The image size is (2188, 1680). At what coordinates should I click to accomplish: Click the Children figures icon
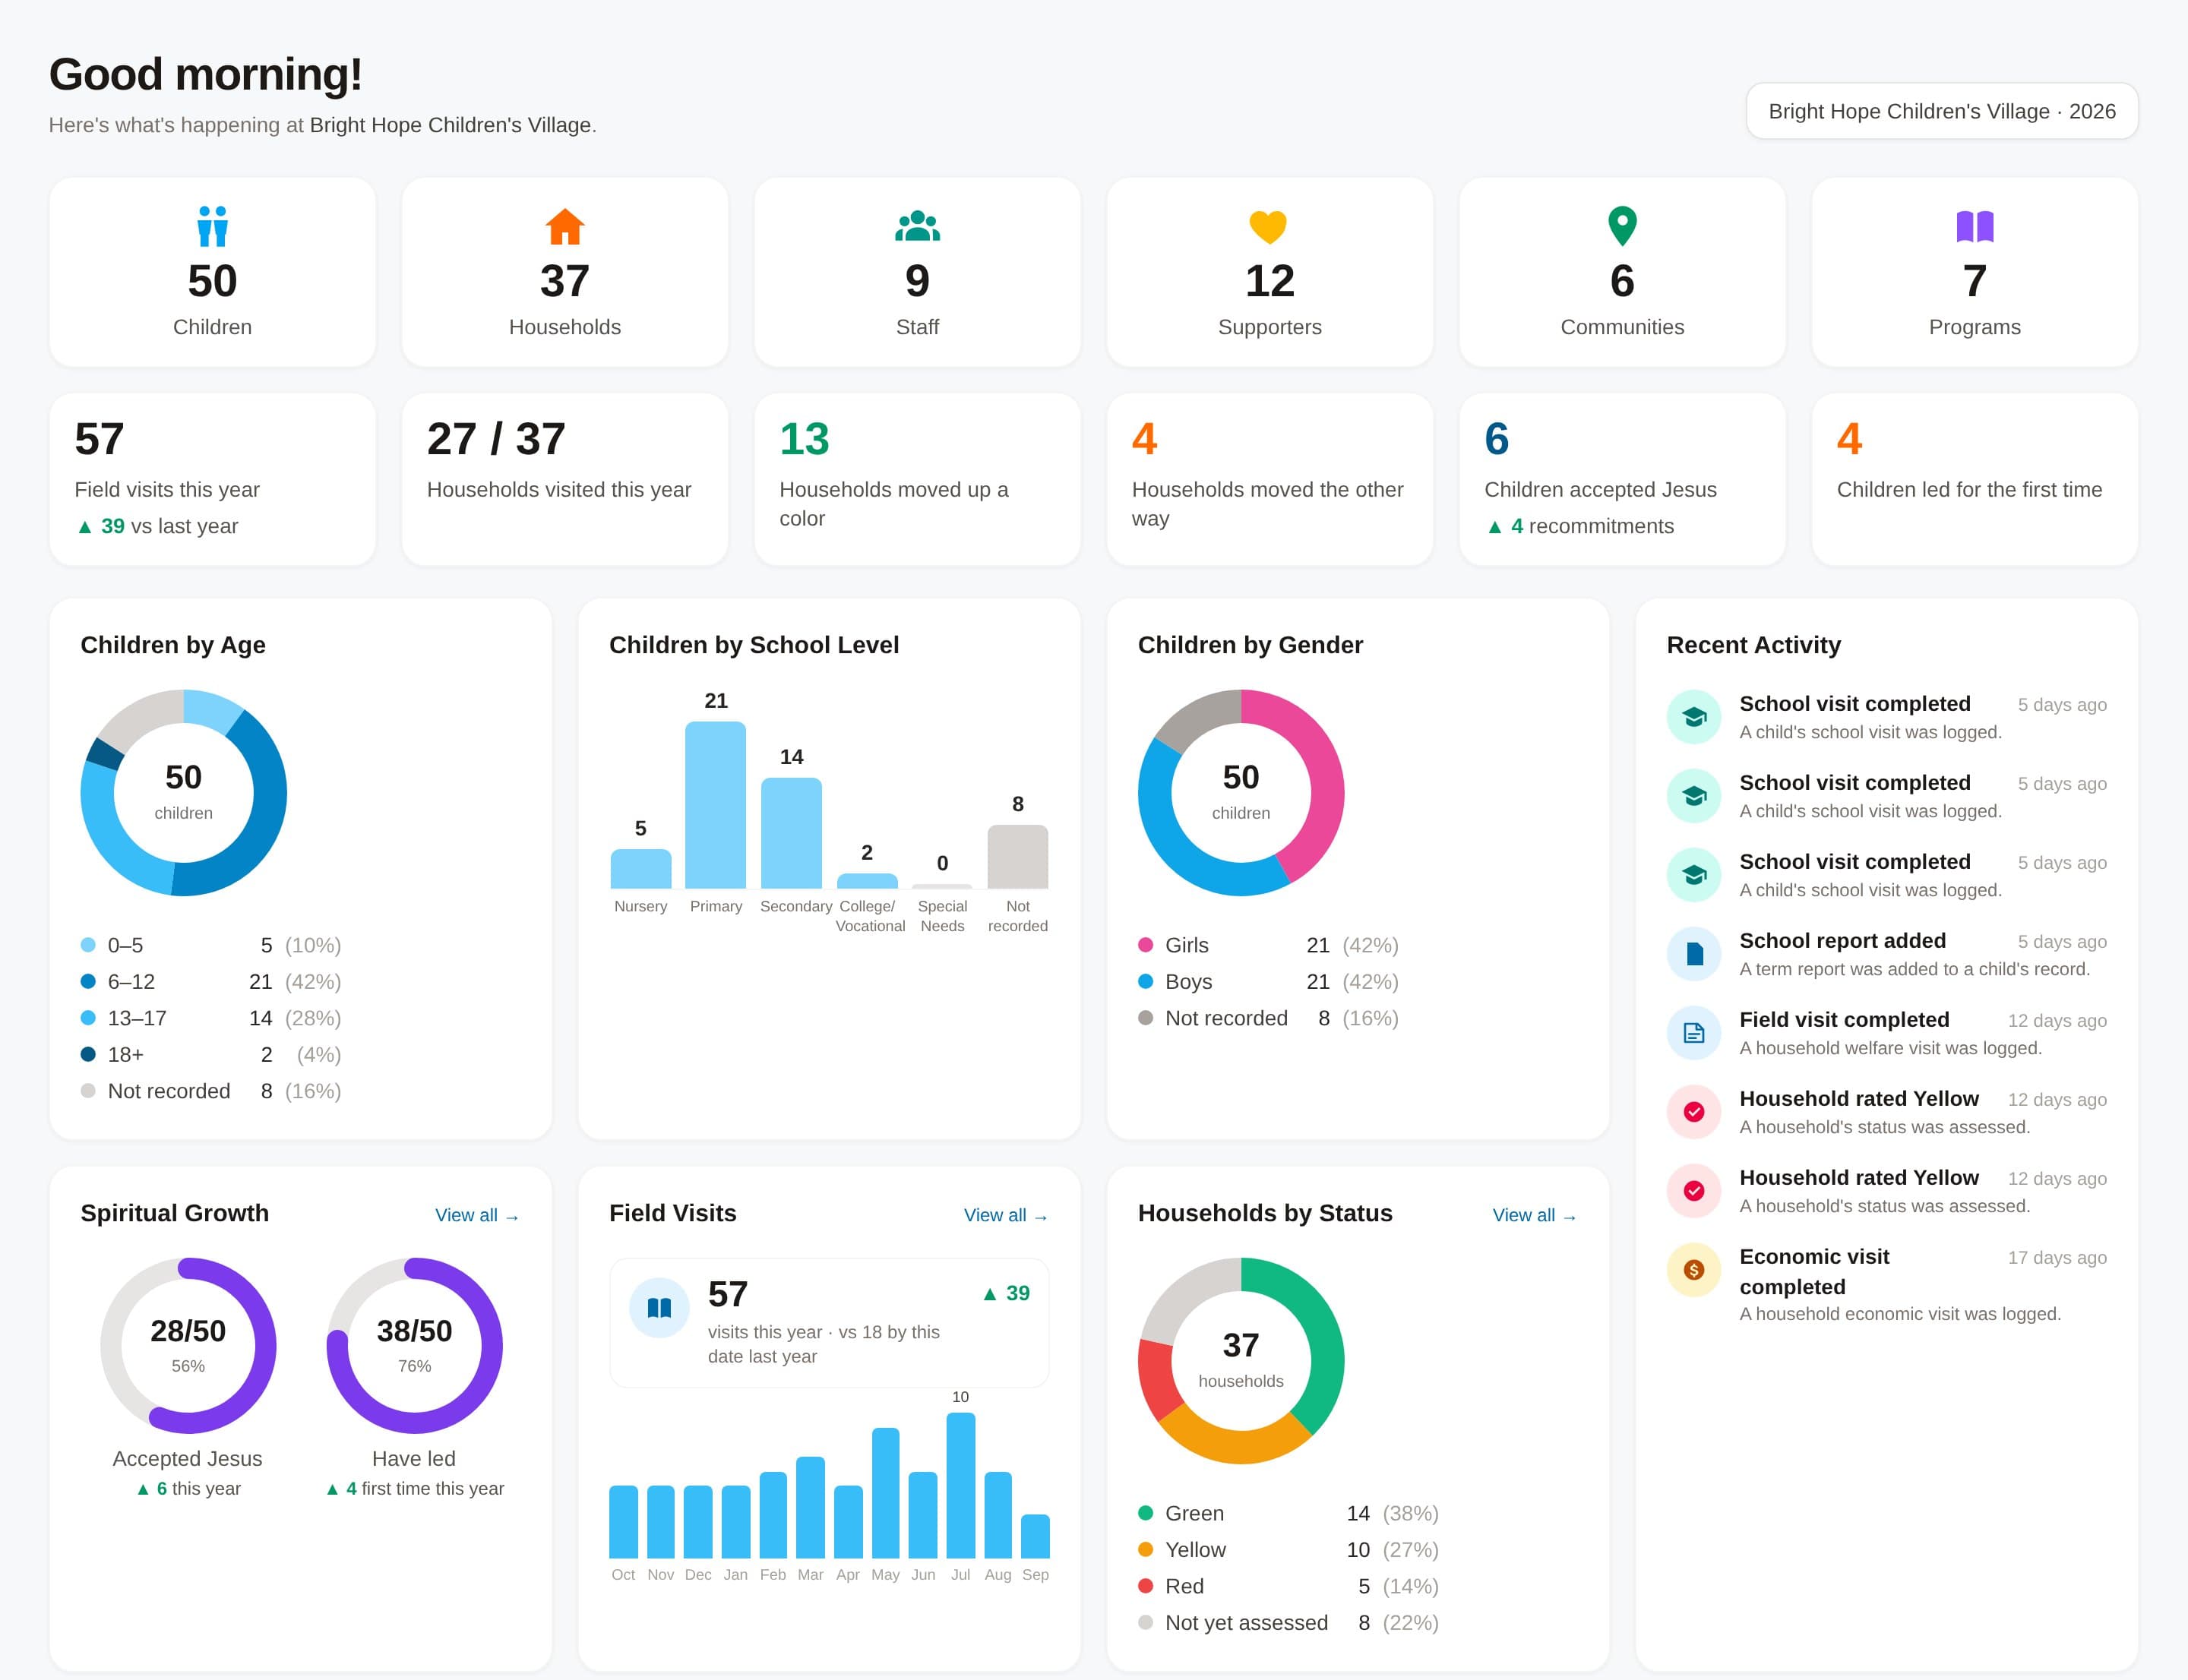click(212, 226)
